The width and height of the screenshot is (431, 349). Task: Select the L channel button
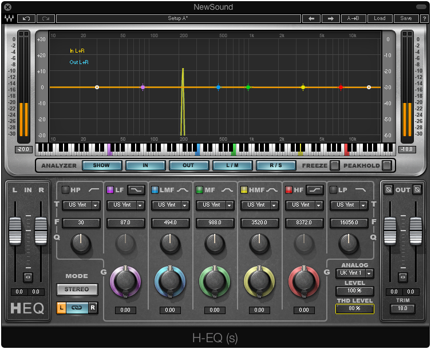62,308
